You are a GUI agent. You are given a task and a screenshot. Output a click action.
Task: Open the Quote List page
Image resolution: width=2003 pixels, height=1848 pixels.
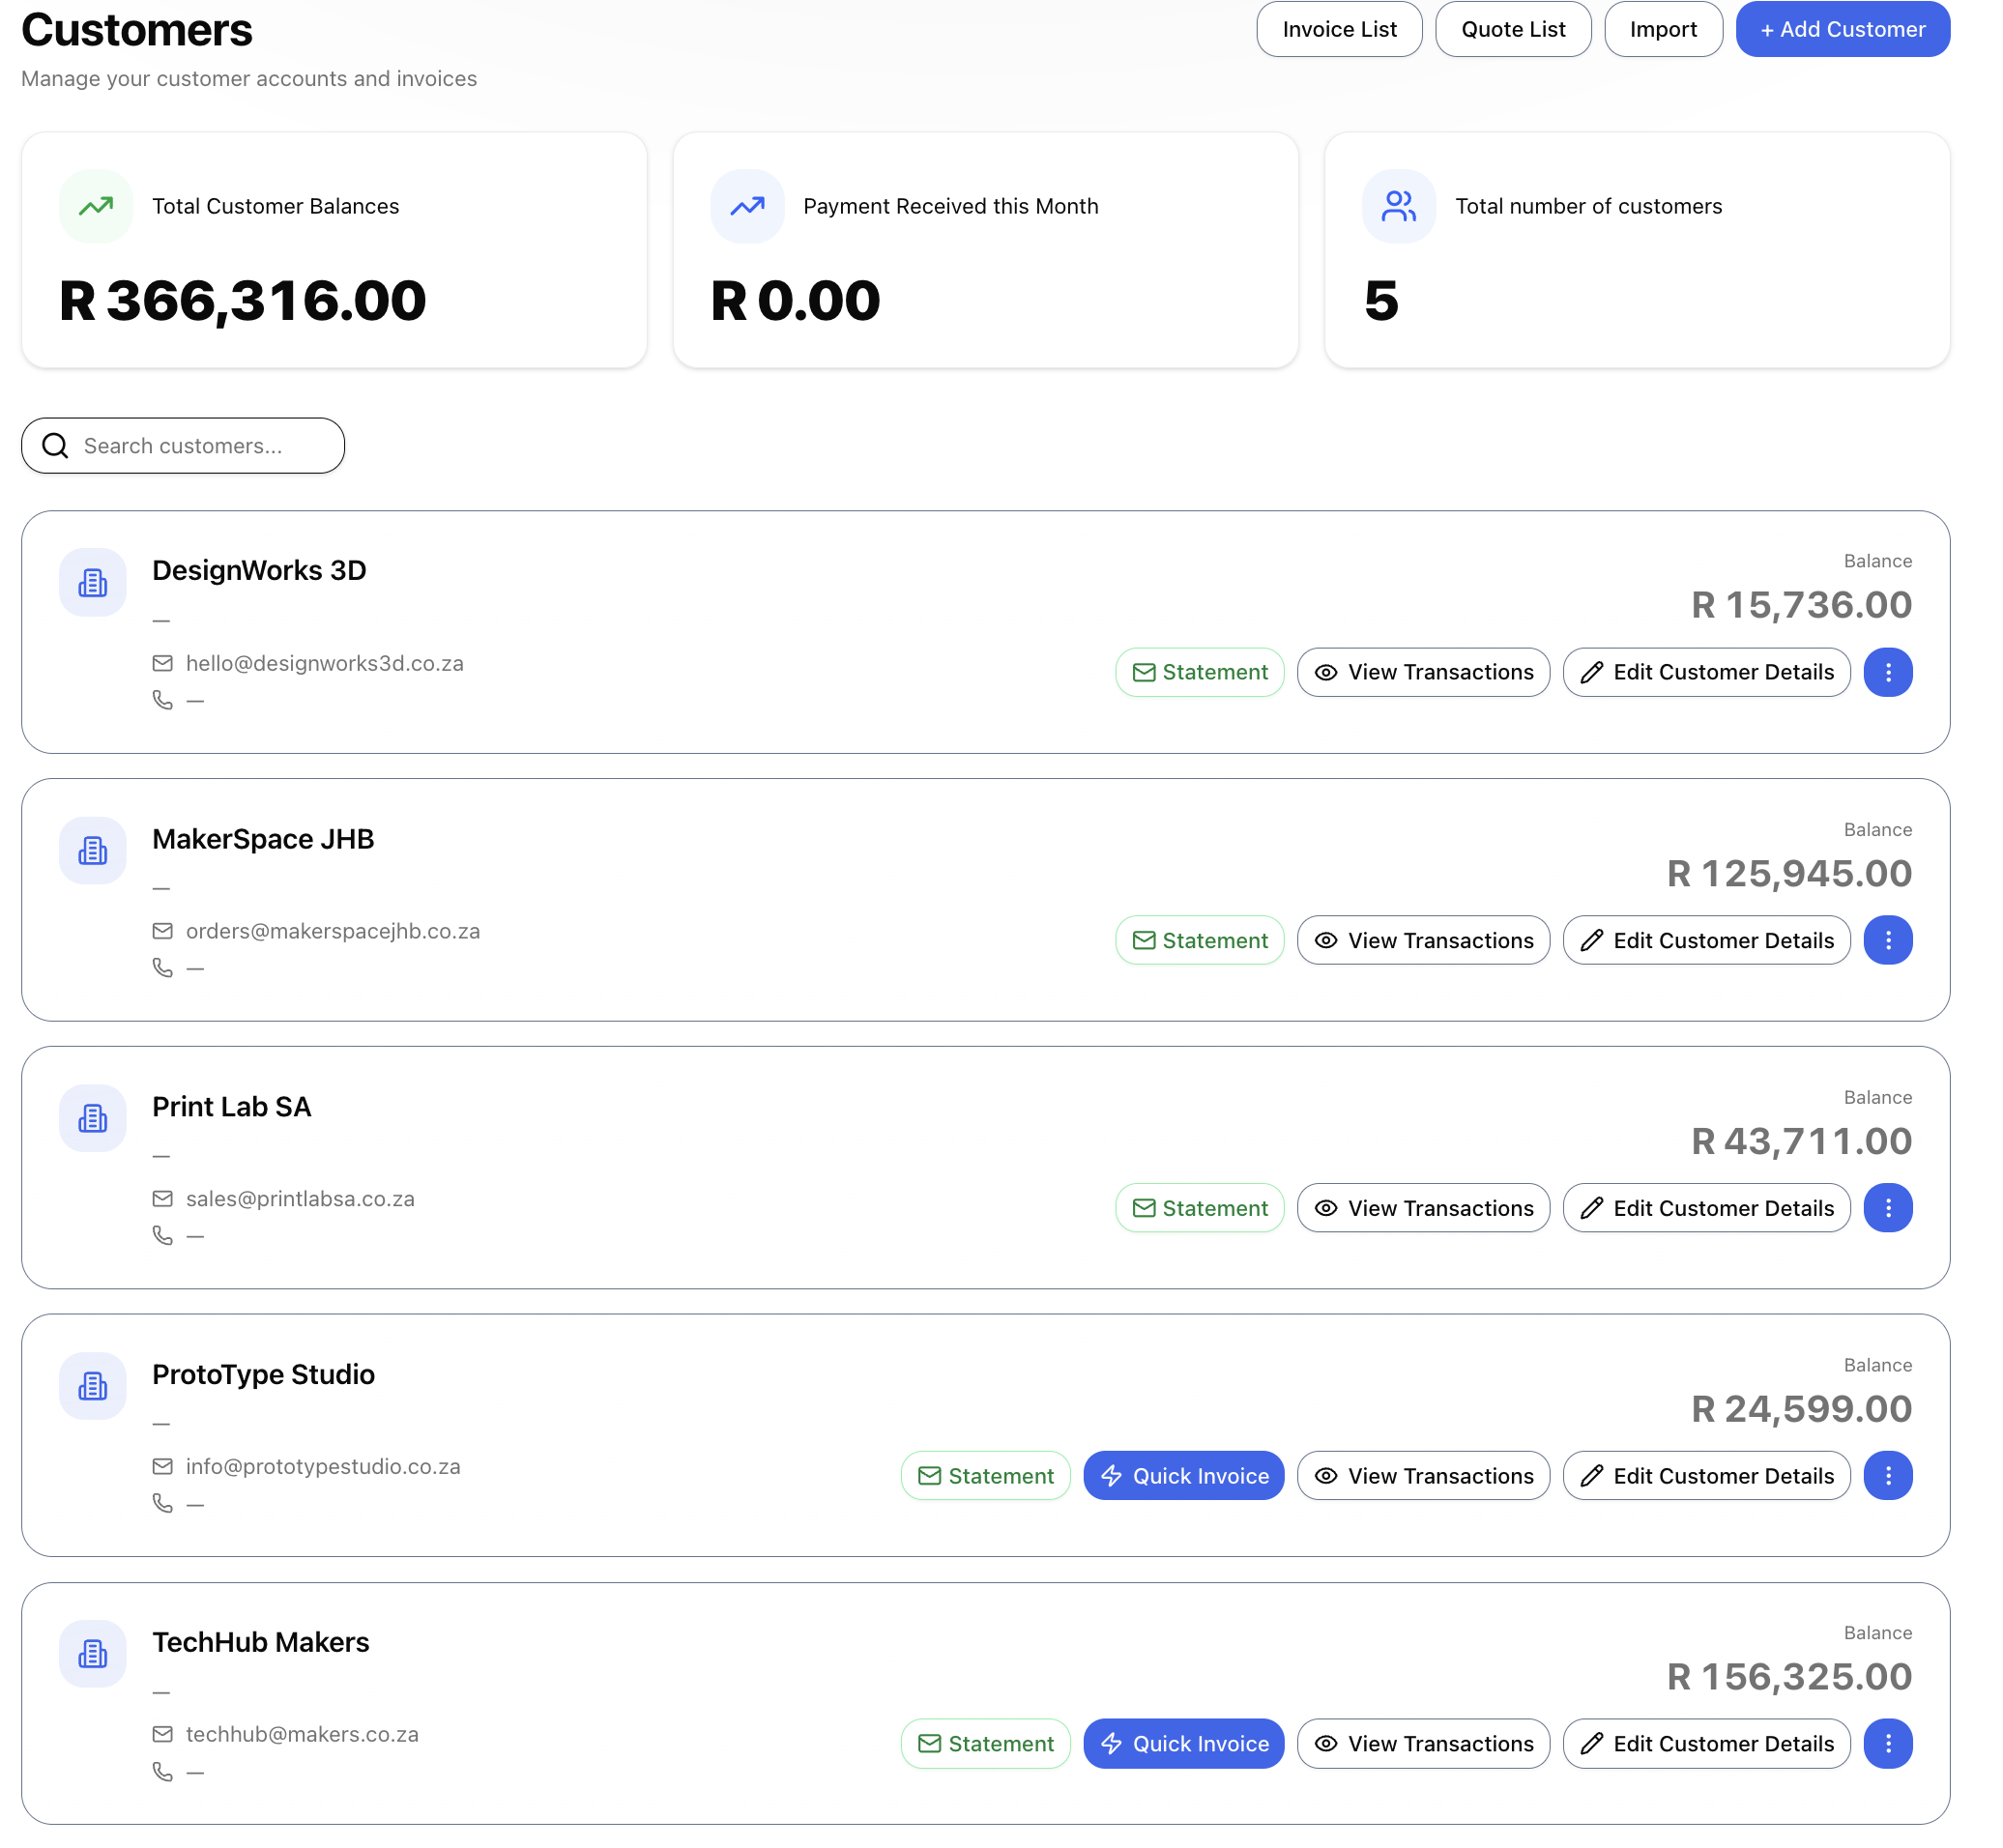click(x=1513, y=29)
